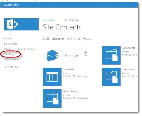Click MicroFeed's 2 items count text
The height and width of the screenshot is (116, 142).
coord(67,73)
